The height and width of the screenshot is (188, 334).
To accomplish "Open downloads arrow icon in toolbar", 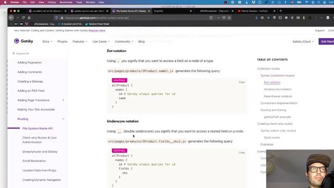I will (x=256, y=18).
